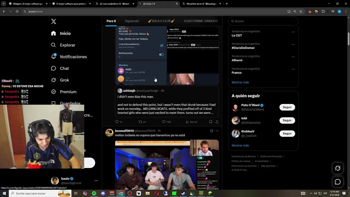
Task: Go to Inicio in the sidebar
Action: pos(61,33)
